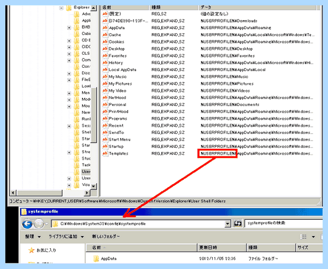Sort files by 更新日時 column
This screenshot has height=269, width=328.
(221, 248)
